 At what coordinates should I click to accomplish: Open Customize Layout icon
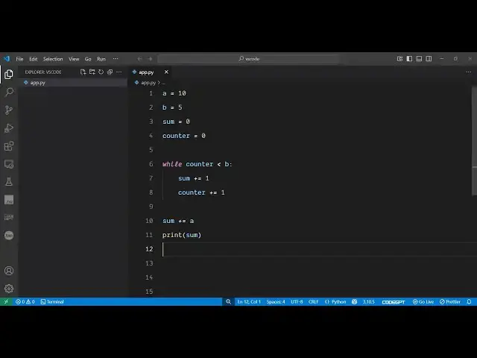pyautogui.click(x=399, y=59)
